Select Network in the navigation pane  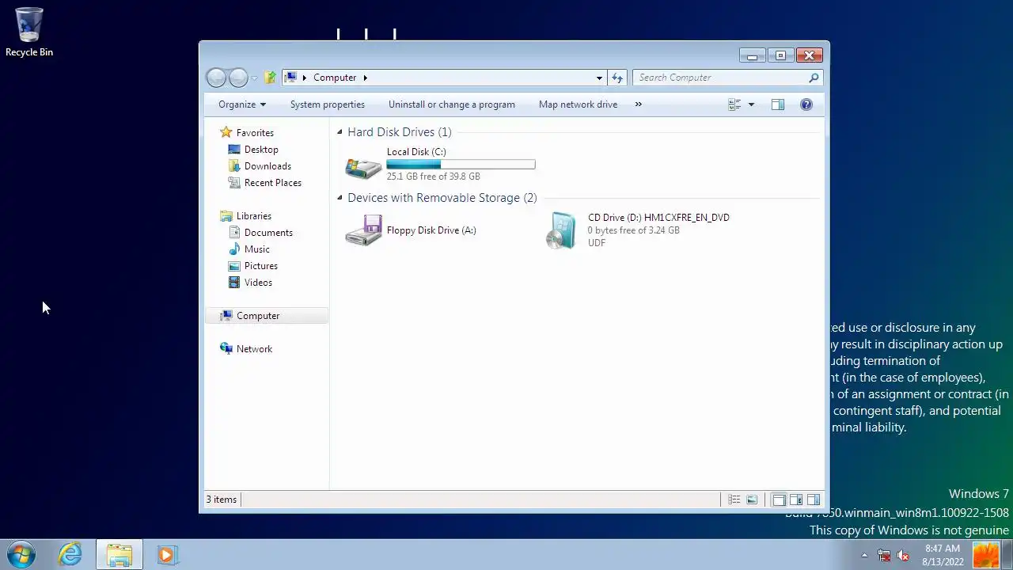[x=254, y=349]
